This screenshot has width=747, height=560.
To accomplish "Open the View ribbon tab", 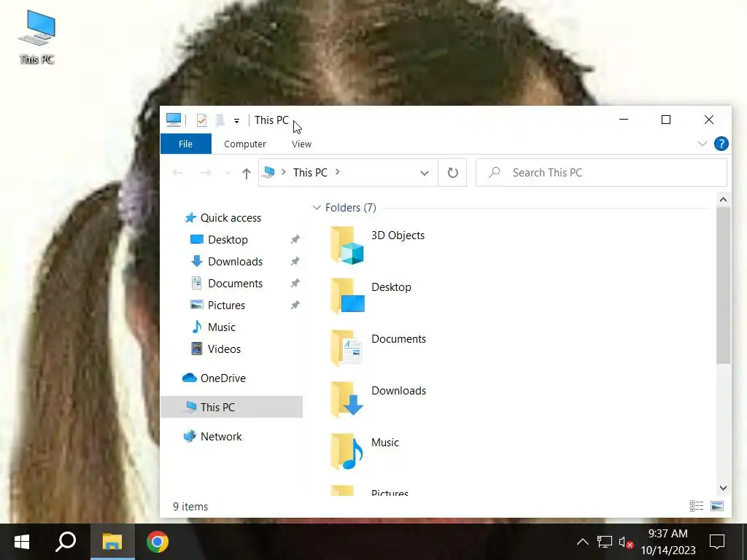I will (x=301, y=144).
